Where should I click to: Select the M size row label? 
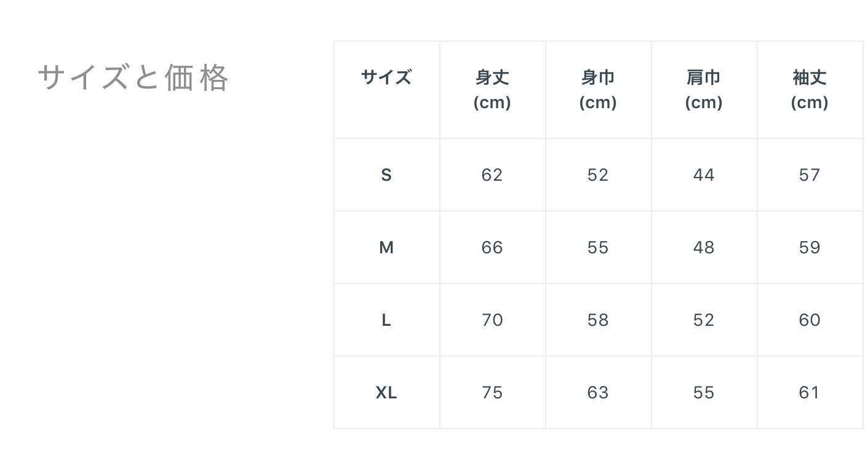tap(386, 248)
